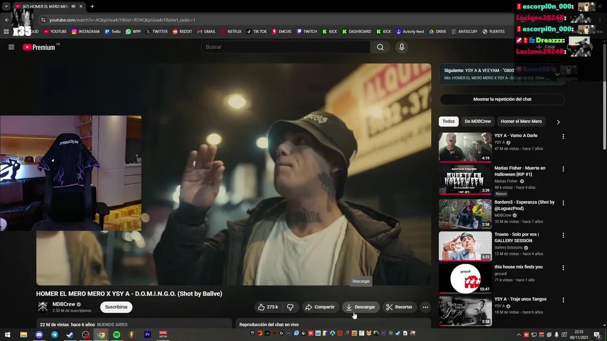
Task: Open the DASHBOARD bookmark
Action: [x=357, y=32]
